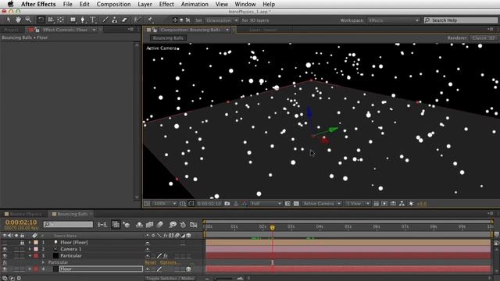Select the Roto Brush tool
This screenshot has height=281, width=500.
coord(137,20)
